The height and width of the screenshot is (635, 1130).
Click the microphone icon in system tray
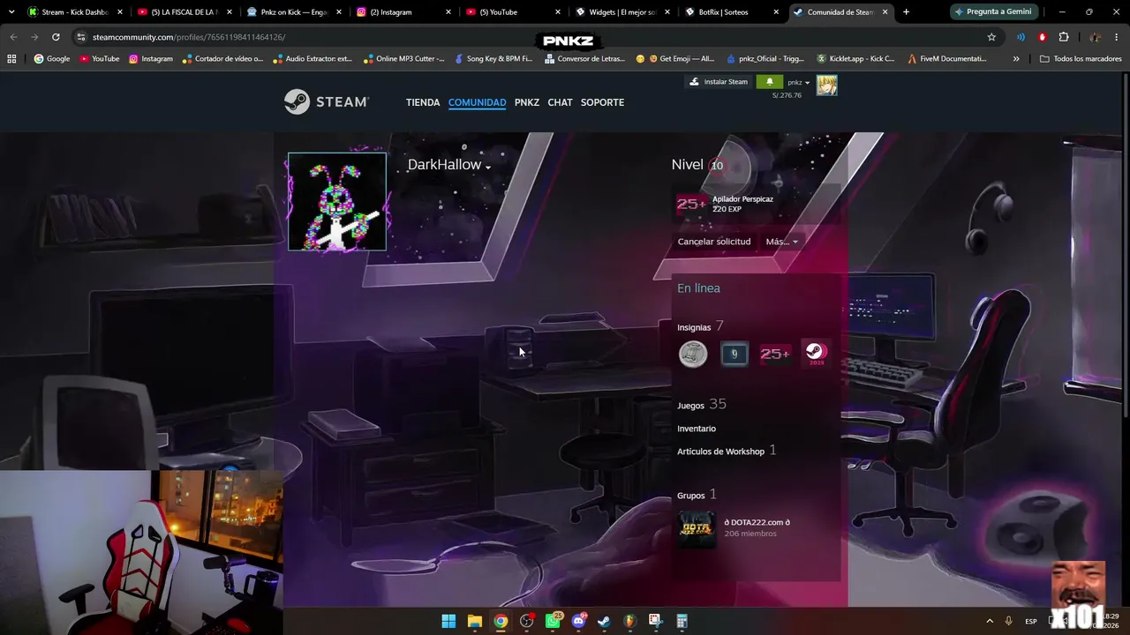(x=1009, y=621)
